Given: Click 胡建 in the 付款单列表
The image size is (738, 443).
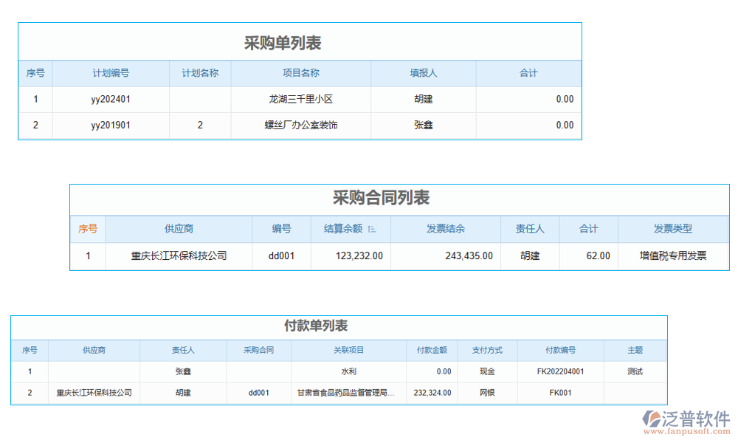Looking at the screenshot, I should (183, 393).
